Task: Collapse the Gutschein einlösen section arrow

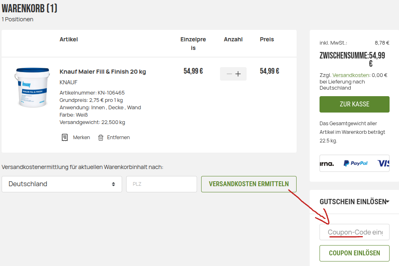Action: pos(388,201)
